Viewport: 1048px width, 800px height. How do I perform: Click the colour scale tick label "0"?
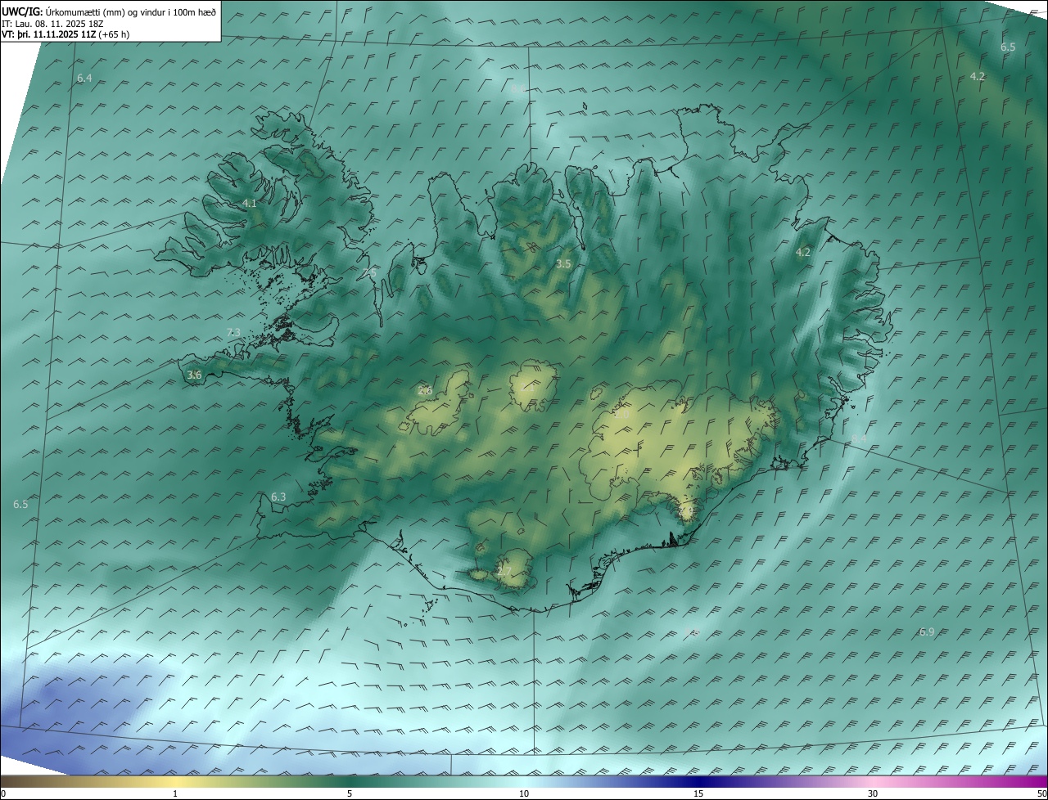tap(3, 793)
